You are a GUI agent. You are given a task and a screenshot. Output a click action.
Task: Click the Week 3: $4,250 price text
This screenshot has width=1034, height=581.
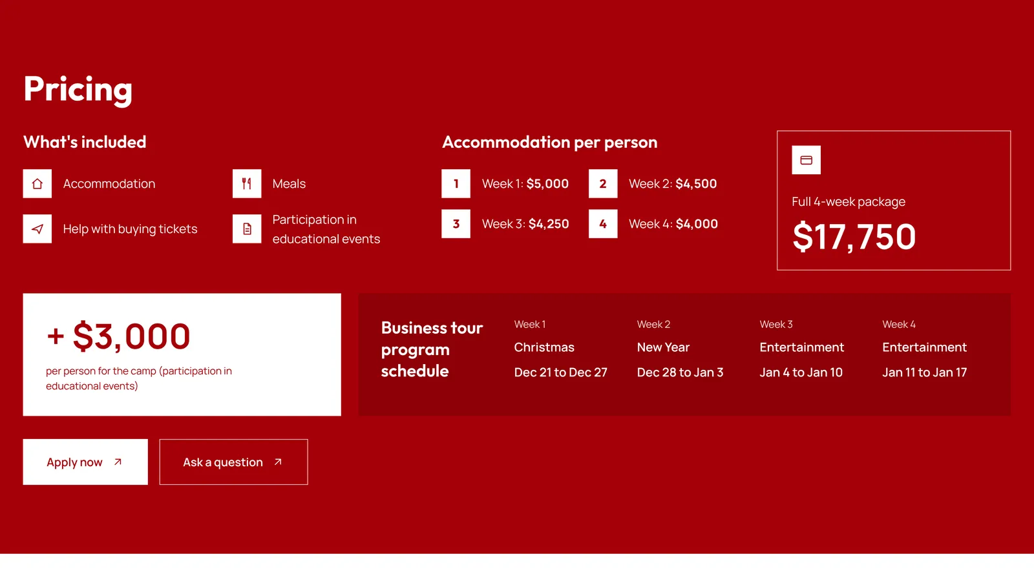525,224
